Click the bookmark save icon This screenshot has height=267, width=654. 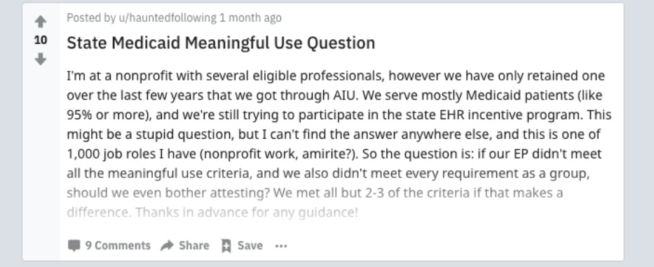[226, 246]
